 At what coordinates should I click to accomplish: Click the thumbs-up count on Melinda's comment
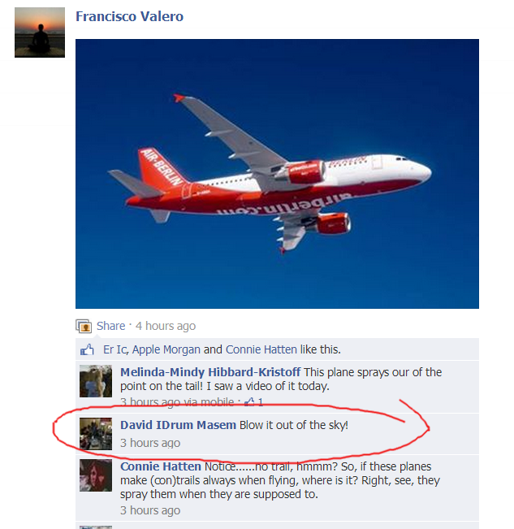(x=254, y=401)
